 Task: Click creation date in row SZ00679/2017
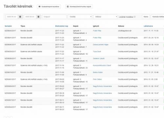(x=151, y=72)
